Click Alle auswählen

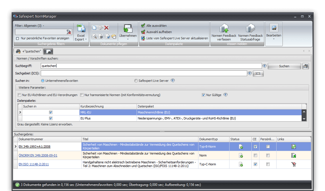click(154, 26)
